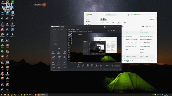The height and width of the screenshot is (96, 172).
Task: Open Windows Start menu
Action: pos(2,95)
